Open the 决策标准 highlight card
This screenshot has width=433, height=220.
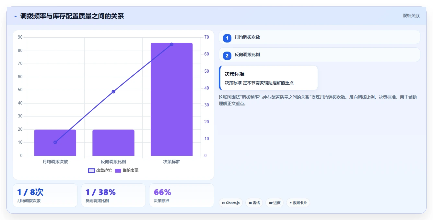click(268, 78)
